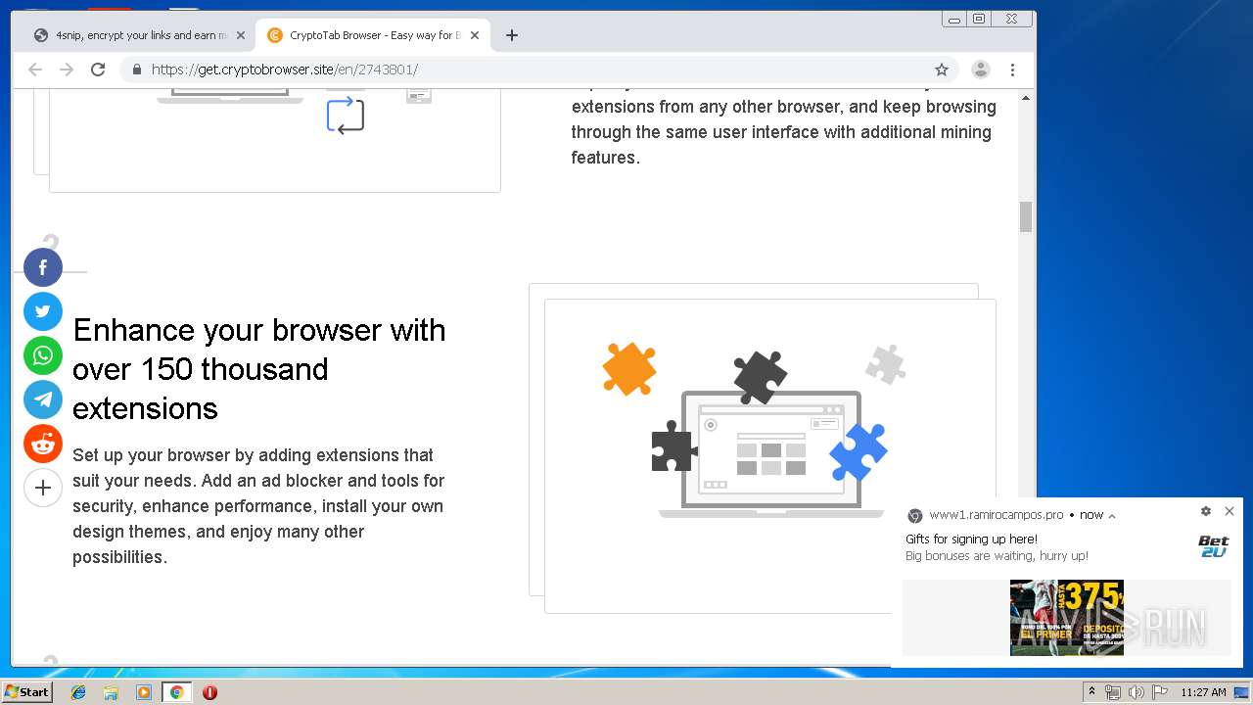Share page via WhatsApp
Image resolution: width=1253 pixels, height=705 pixels.
point(43,355)
